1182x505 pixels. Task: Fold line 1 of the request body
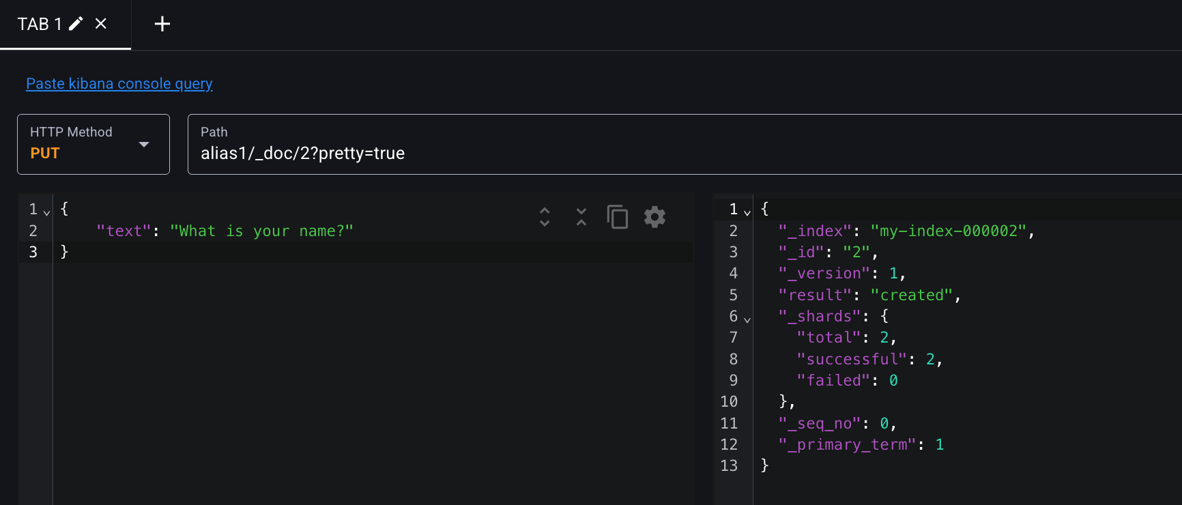pos(46,212)
